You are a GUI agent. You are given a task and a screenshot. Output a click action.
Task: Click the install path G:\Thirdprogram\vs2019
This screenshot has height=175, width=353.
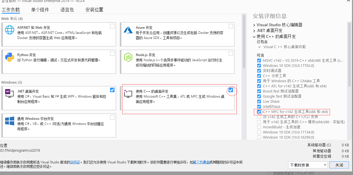(x=20, y=150)
